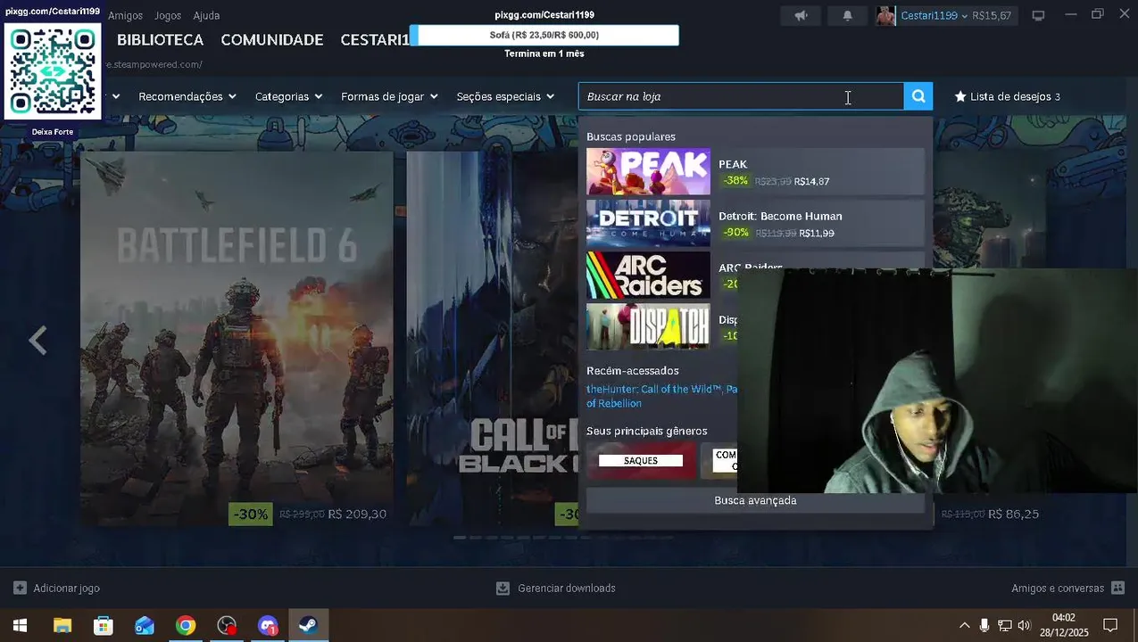Select Detroit: Become Human suggestion
The image size is (1138, 642).
755,223
